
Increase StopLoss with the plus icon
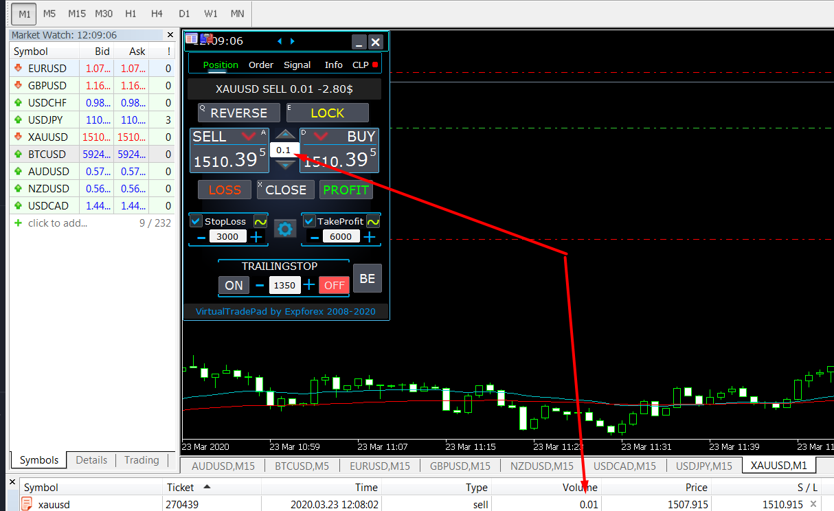[256, 237]
